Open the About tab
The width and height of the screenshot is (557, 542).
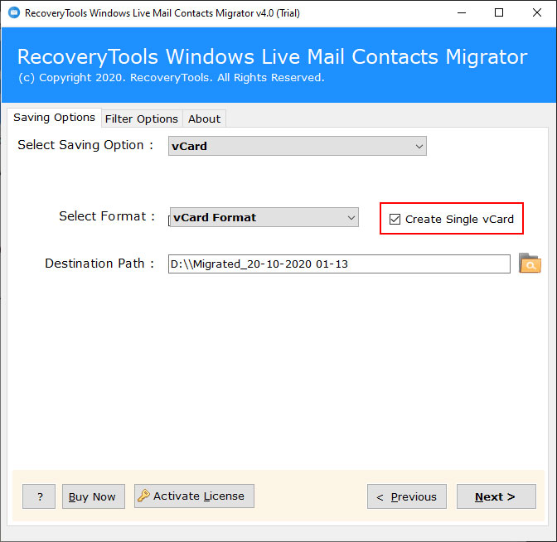coord(204,119)
